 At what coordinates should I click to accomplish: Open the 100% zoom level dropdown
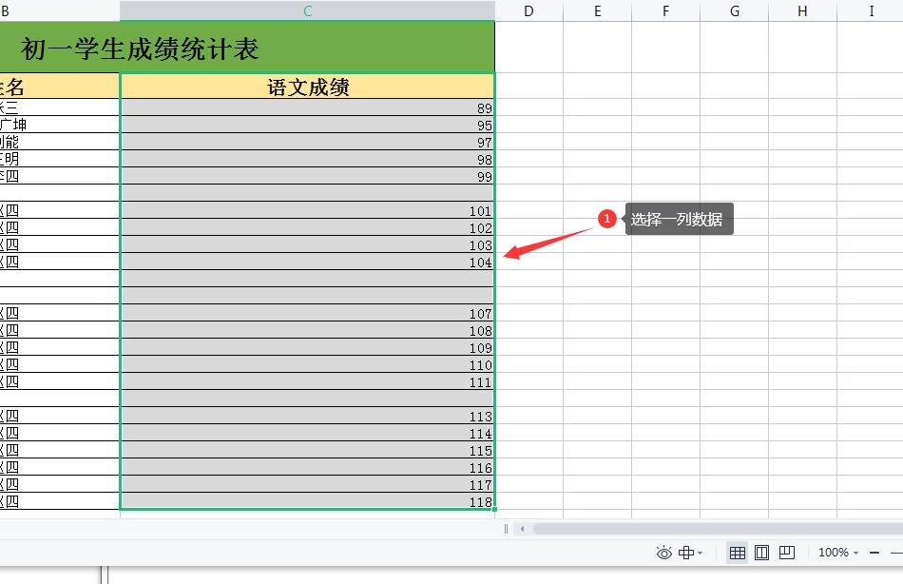point(838,553)
